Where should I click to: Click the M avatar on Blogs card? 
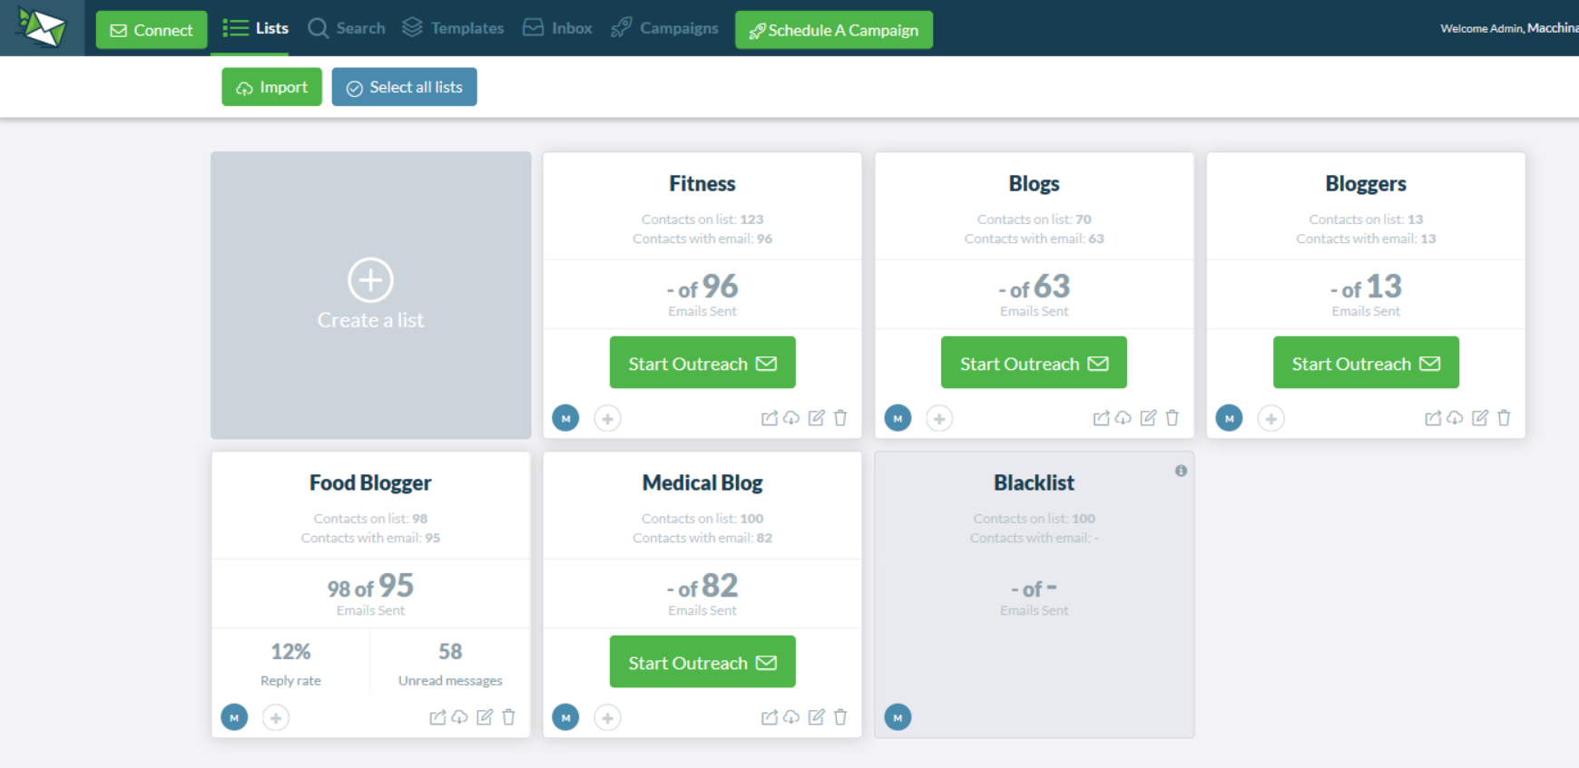897,418
